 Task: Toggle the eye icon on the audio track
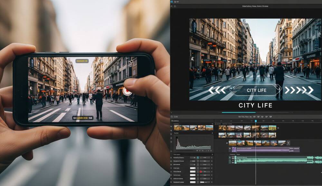point(233,162)
